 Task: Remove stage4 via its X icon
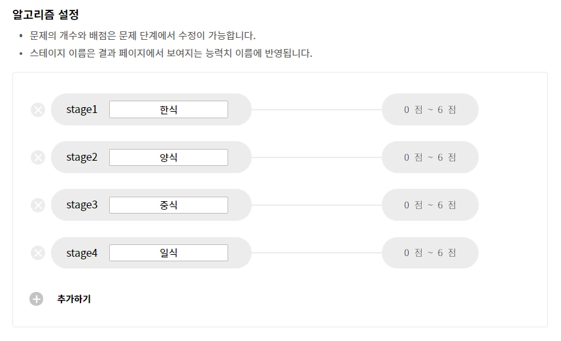[x=38, y=253]
